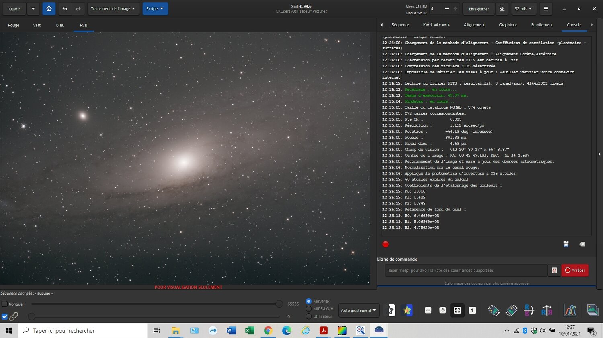Click the redo arrow icon

click(x=78, y=8)
